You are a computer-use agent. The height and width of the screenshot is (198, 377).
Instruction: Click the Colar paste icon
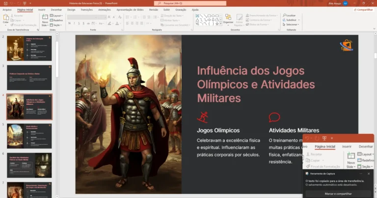click(6, 18)
